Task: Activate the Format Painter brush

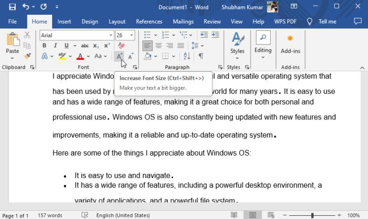Action: [x=27, y=56]
